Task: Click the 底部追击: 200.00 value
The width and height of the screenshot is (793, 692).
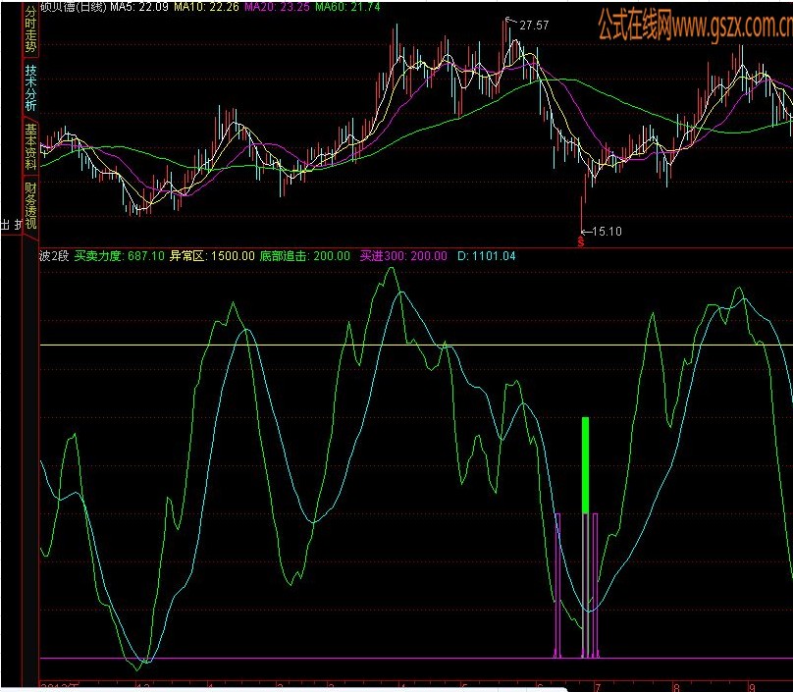Action: coord(305,256)
